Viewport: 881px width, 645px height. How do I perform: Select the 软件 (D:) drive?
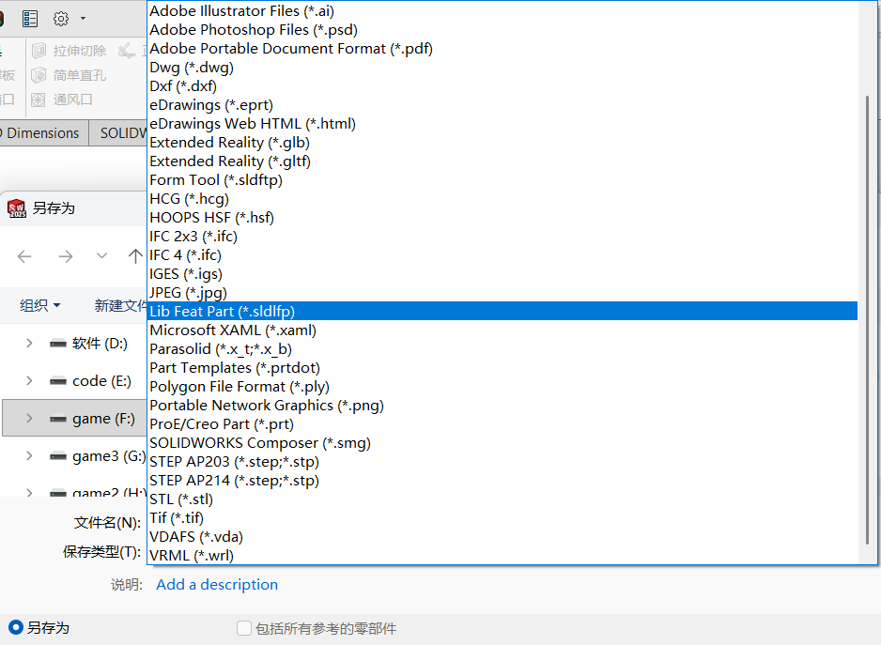coord(89,344)
